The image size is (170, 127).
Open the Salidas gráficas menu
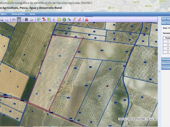coord(18,14)
